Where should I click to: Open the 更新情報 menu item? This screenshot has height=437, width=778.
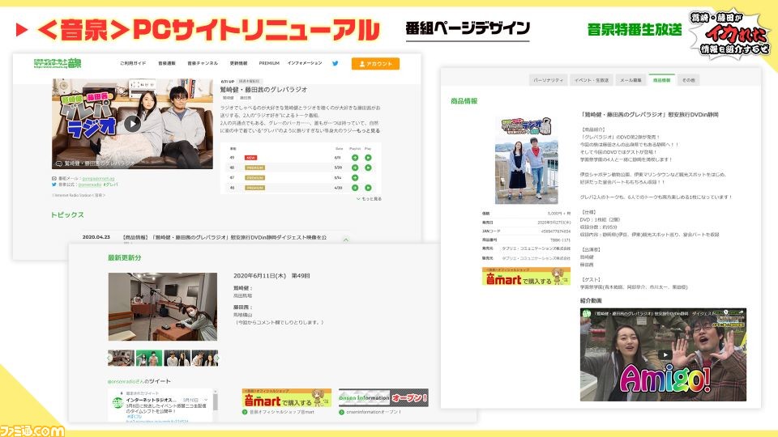pos(238,63)
